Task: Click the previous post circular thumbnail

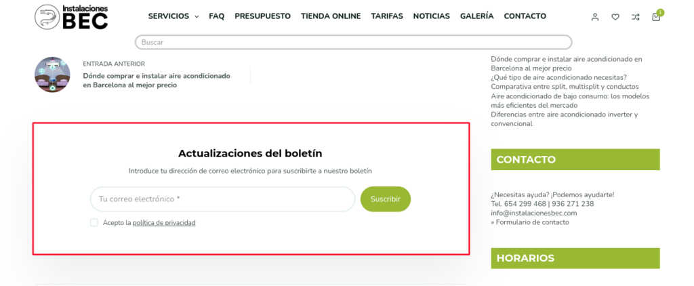Action: [x=52, y=75]
